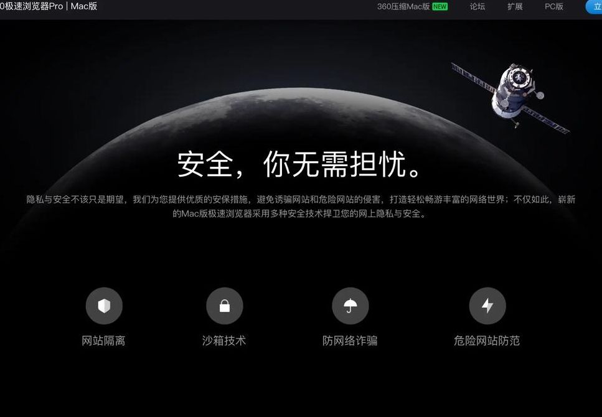
Task: Open the 360压缩Mac版 nav link
Action: pyautogui.click(x=403, y=6)
